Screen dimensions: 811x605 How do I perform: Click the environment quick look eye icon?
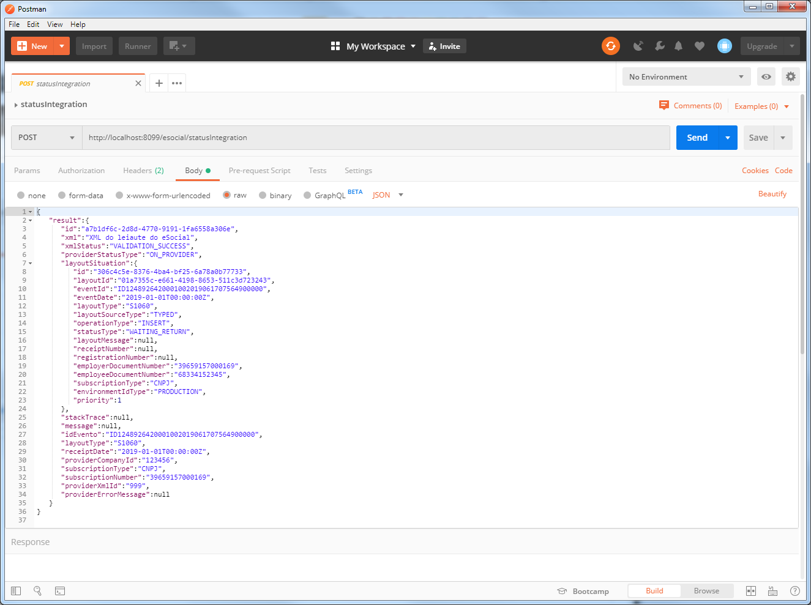click(x=766, y=76)
